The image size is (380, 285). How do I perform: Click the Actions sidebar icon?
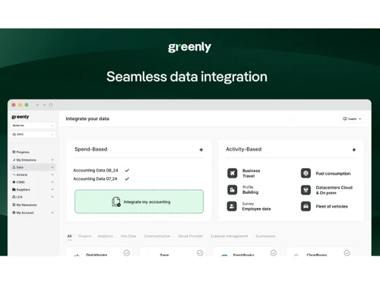click(x=14, y=175)
